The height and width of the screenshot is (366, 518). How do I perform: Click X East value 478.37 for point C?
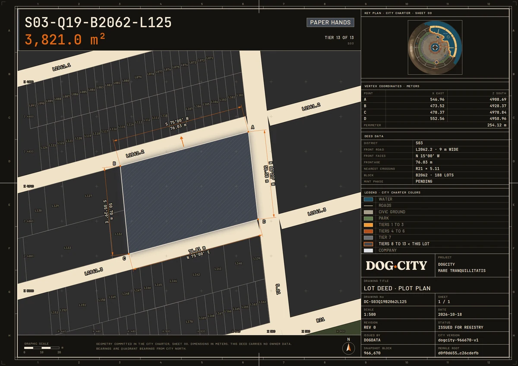[437, 112]
